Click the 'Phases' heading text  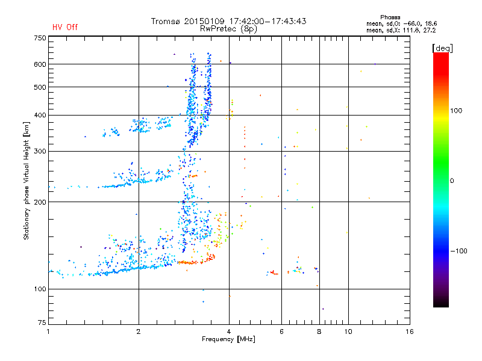[x=390, y=17]
